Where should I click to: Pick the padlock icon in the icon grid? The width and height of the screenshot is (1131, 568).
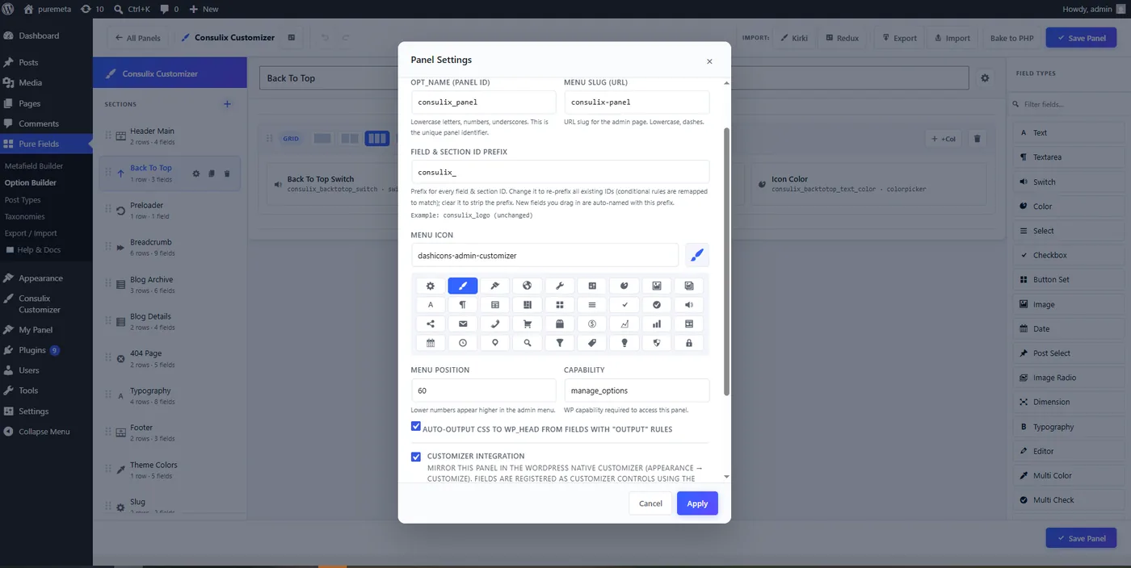click(689, 343)
